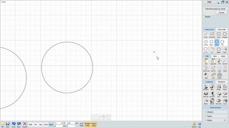This screenshot has width=229, height=128.
Task: Click the red Delete icon
Action: tap(25, 124)
